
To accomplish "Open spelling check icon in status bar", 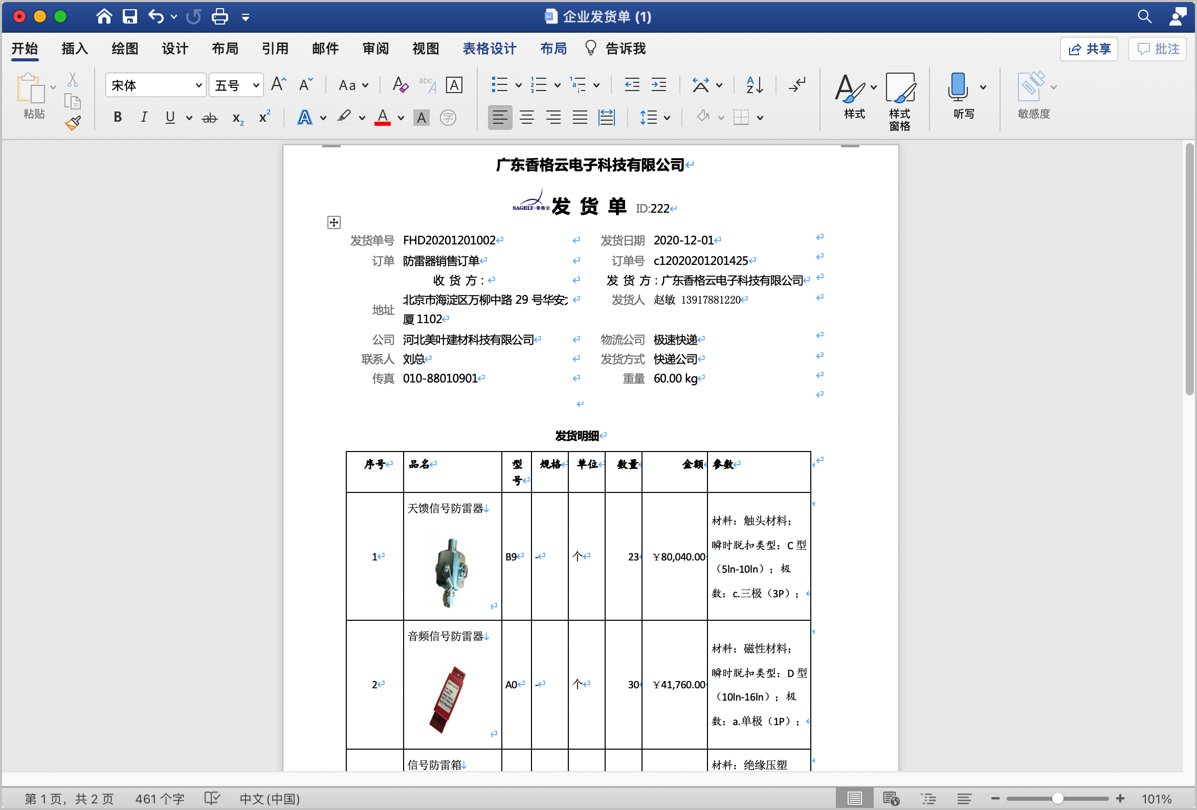I will pos(212,798).
